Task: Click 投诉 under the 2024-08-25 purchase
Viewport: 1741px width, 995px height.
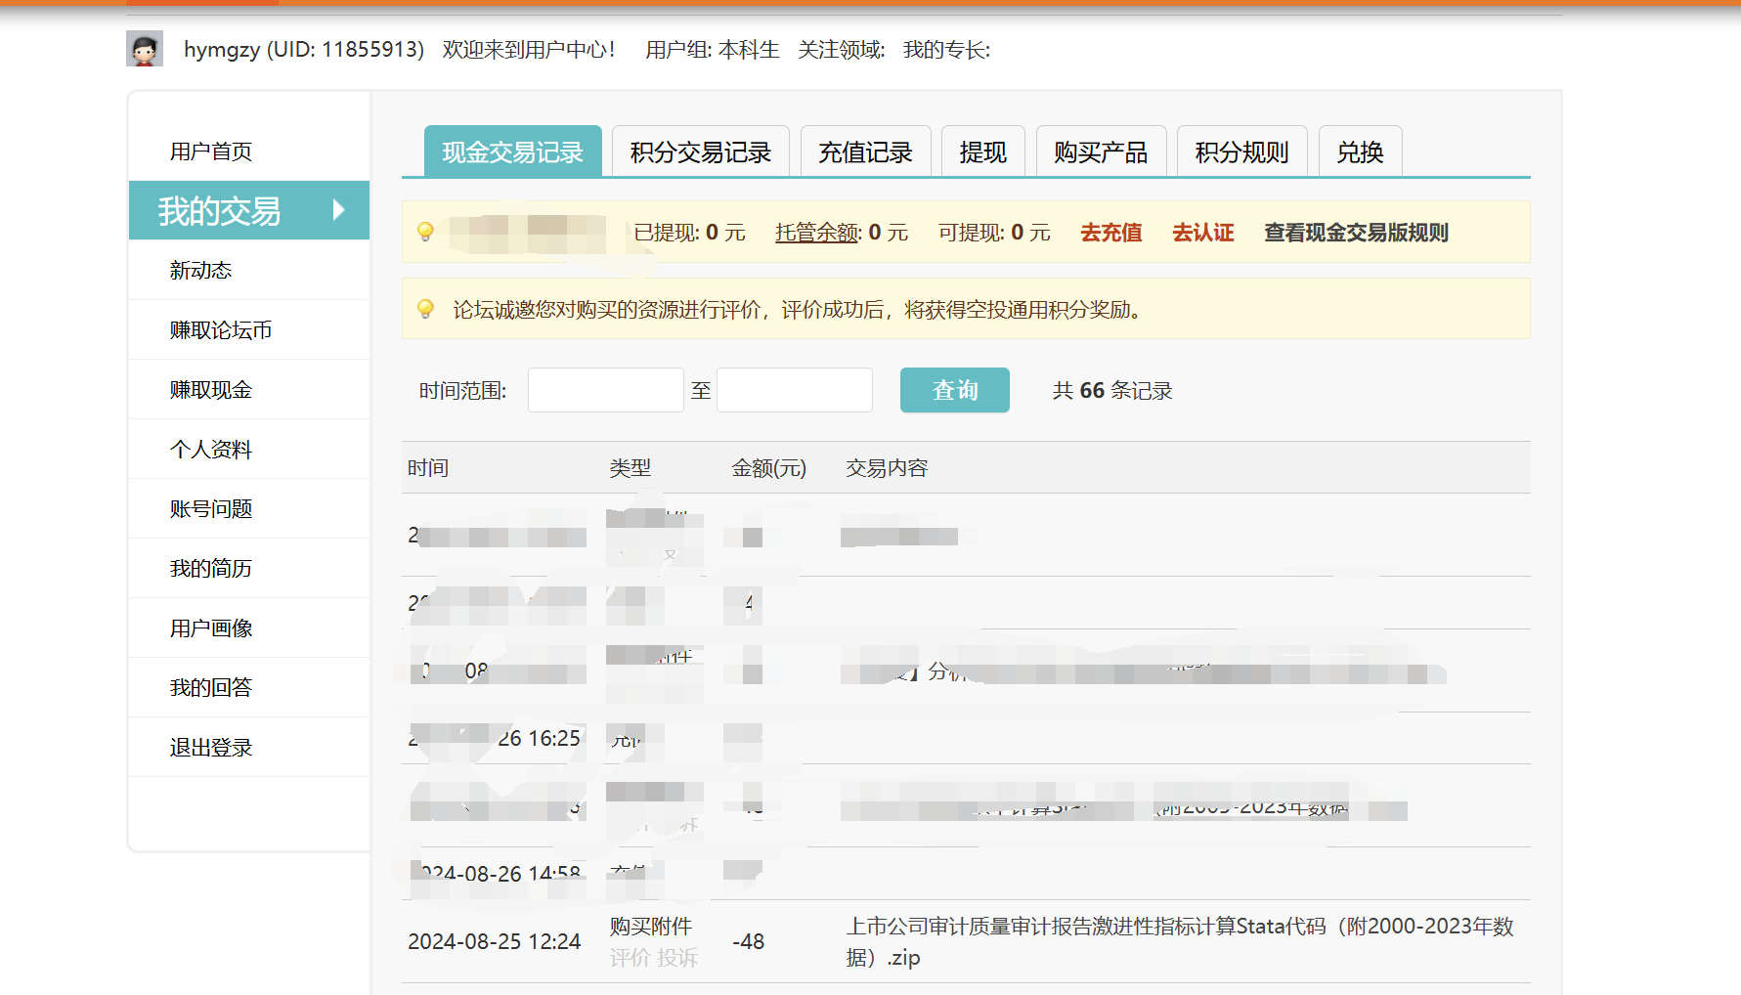Action: (x=677, y=958)
